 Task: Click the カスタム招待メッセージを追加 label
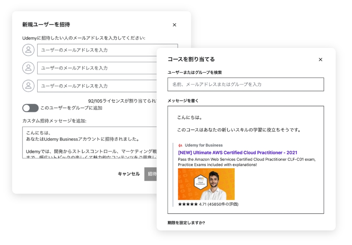tap(54, 121)
